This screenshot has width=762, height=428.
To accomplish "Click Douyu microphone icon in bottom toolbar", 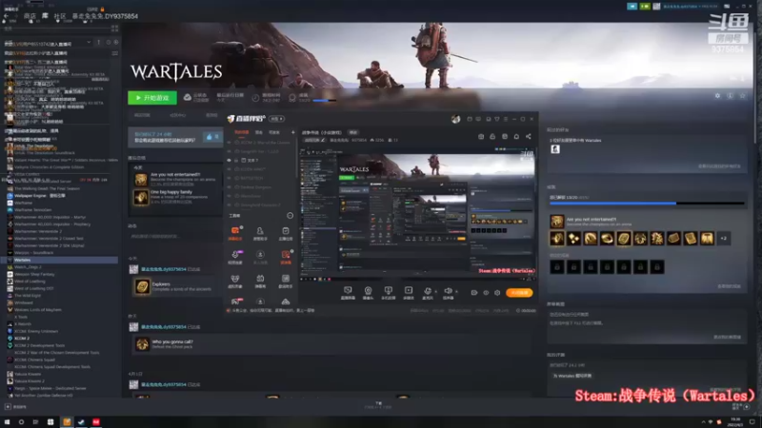I will tap(427, 292).
